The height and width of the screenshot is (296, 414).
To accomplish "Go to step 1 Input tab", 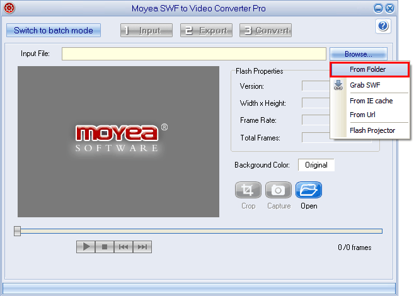I will point(147,30).
